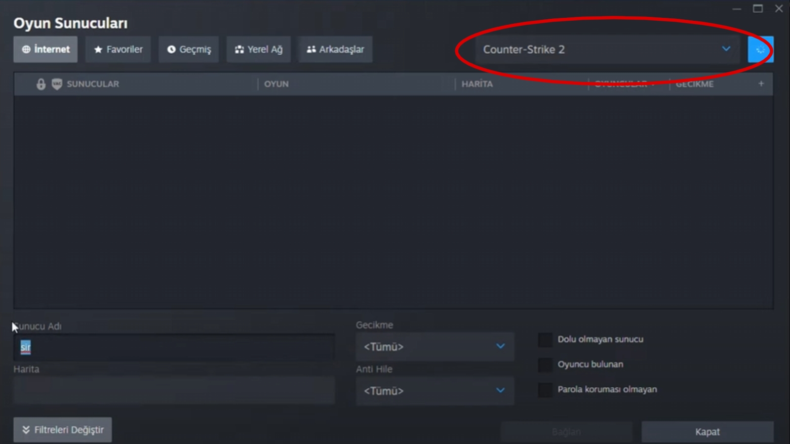Screen dimensions: 790x444
Task: Click the plus icon to add column
Action: pos(761,84)
